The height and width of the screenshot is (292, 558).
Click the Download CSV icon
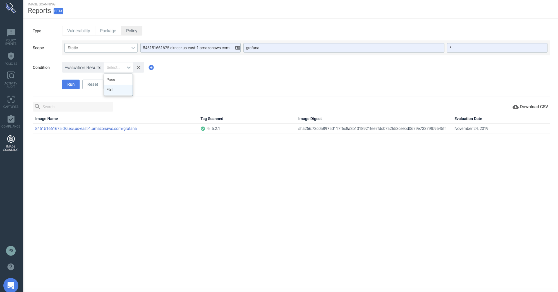click(x=515, y=107)
